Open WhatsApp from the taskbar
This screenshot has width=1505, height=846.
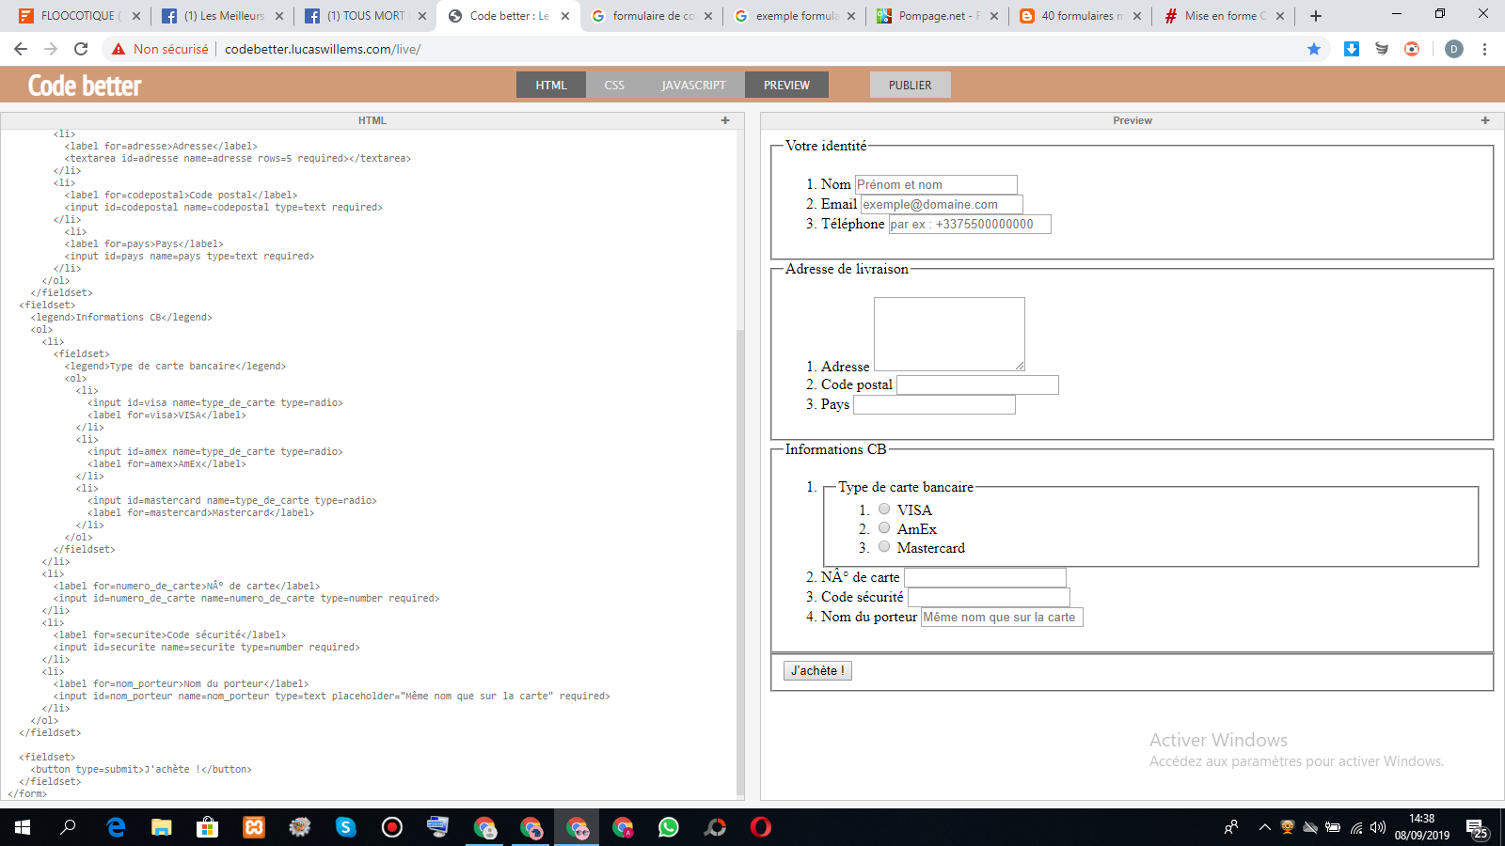(x=669, y=827)
